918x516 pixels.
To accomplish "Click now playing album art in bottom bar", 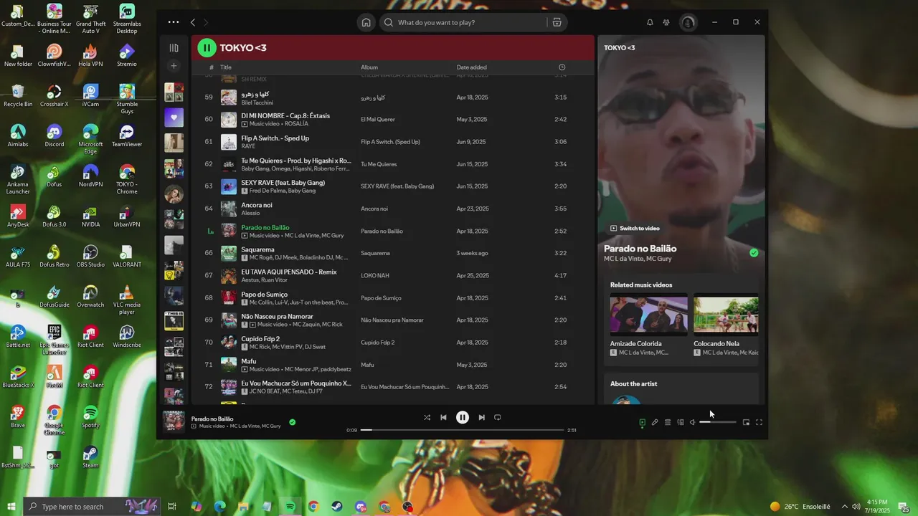I will pos(174,421).
